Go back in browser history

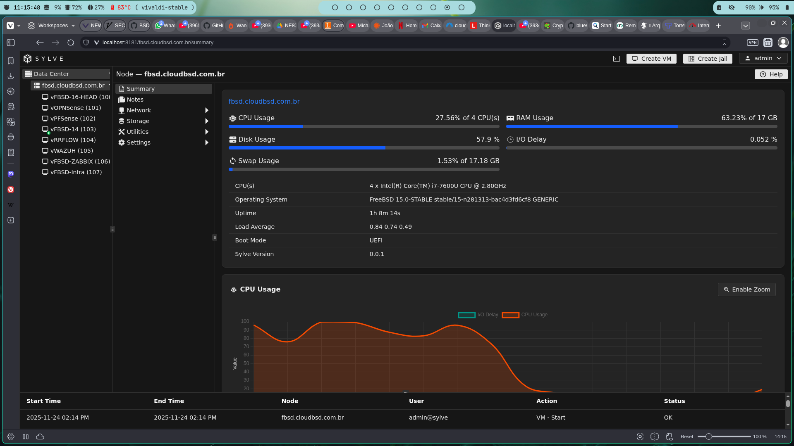(x=40, y=43)
